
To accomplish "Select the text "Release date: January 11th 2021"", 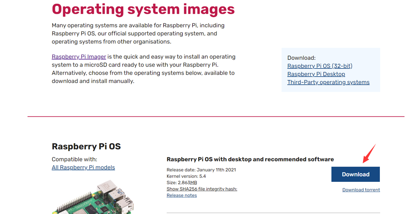I will tap(201, 170).
